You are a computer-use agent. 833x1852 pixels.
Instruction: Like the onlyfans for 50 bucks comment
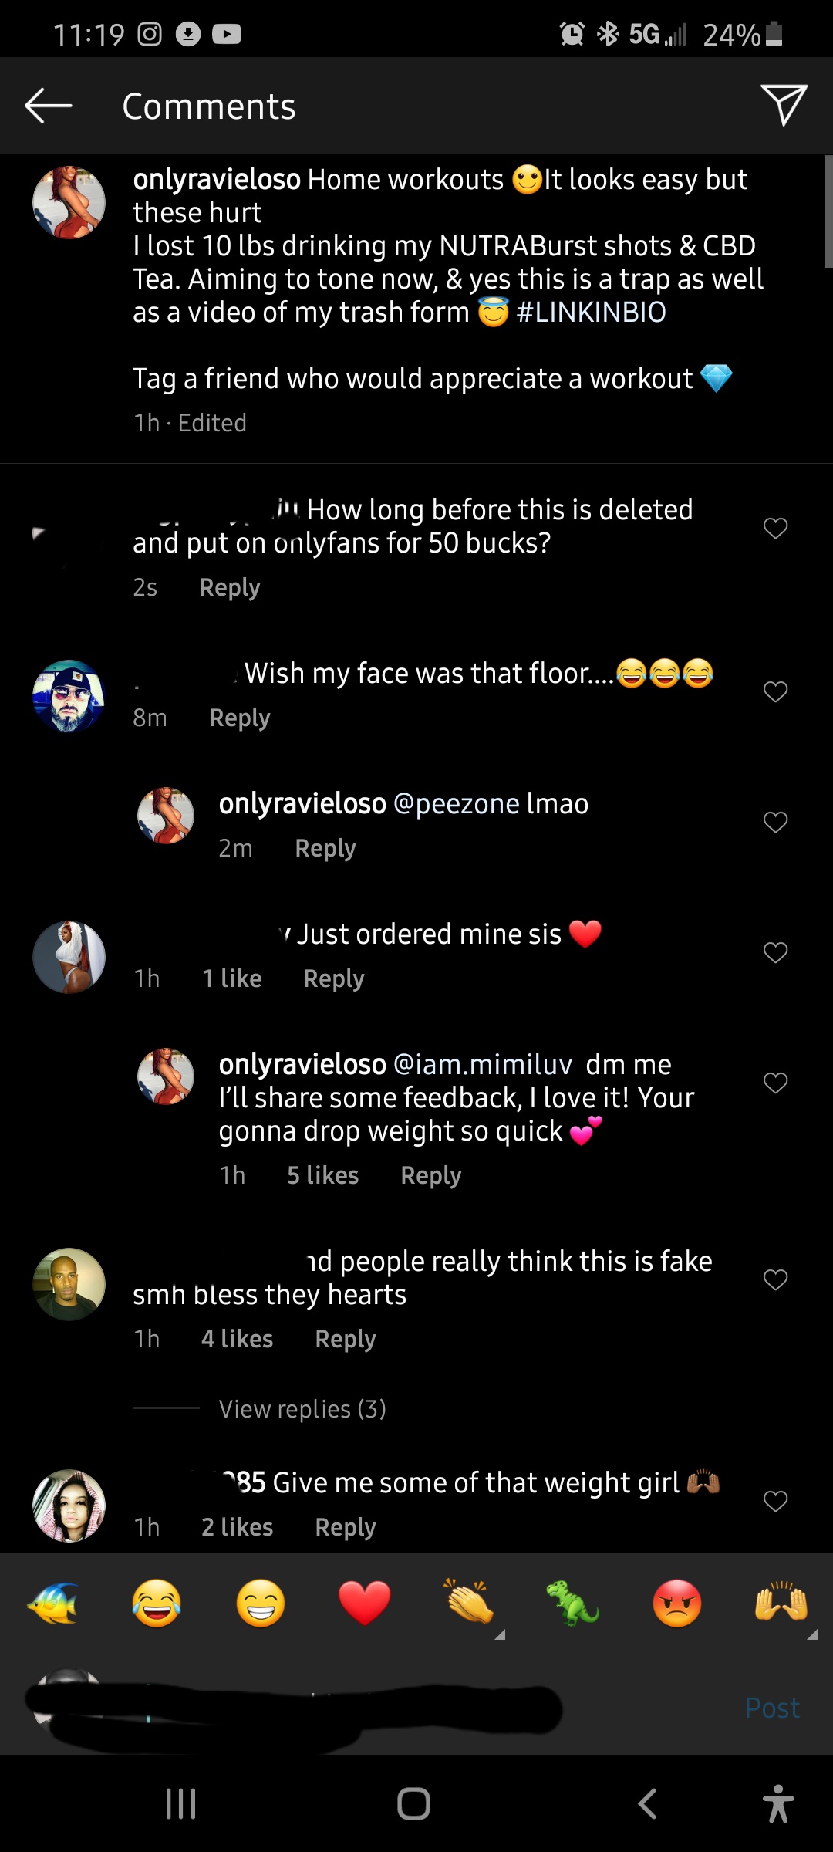pyautogui.click(x=775, y=528)
